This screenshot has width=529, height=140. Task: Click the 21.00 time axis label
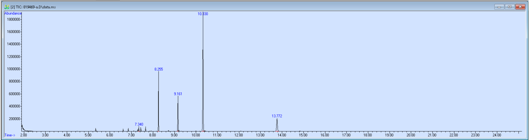tap(432, 135)
